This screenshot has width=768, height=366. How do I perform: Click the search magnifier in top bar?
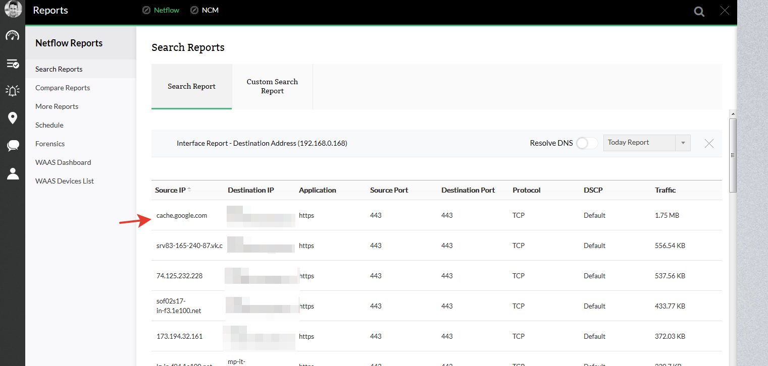(699, 11)
